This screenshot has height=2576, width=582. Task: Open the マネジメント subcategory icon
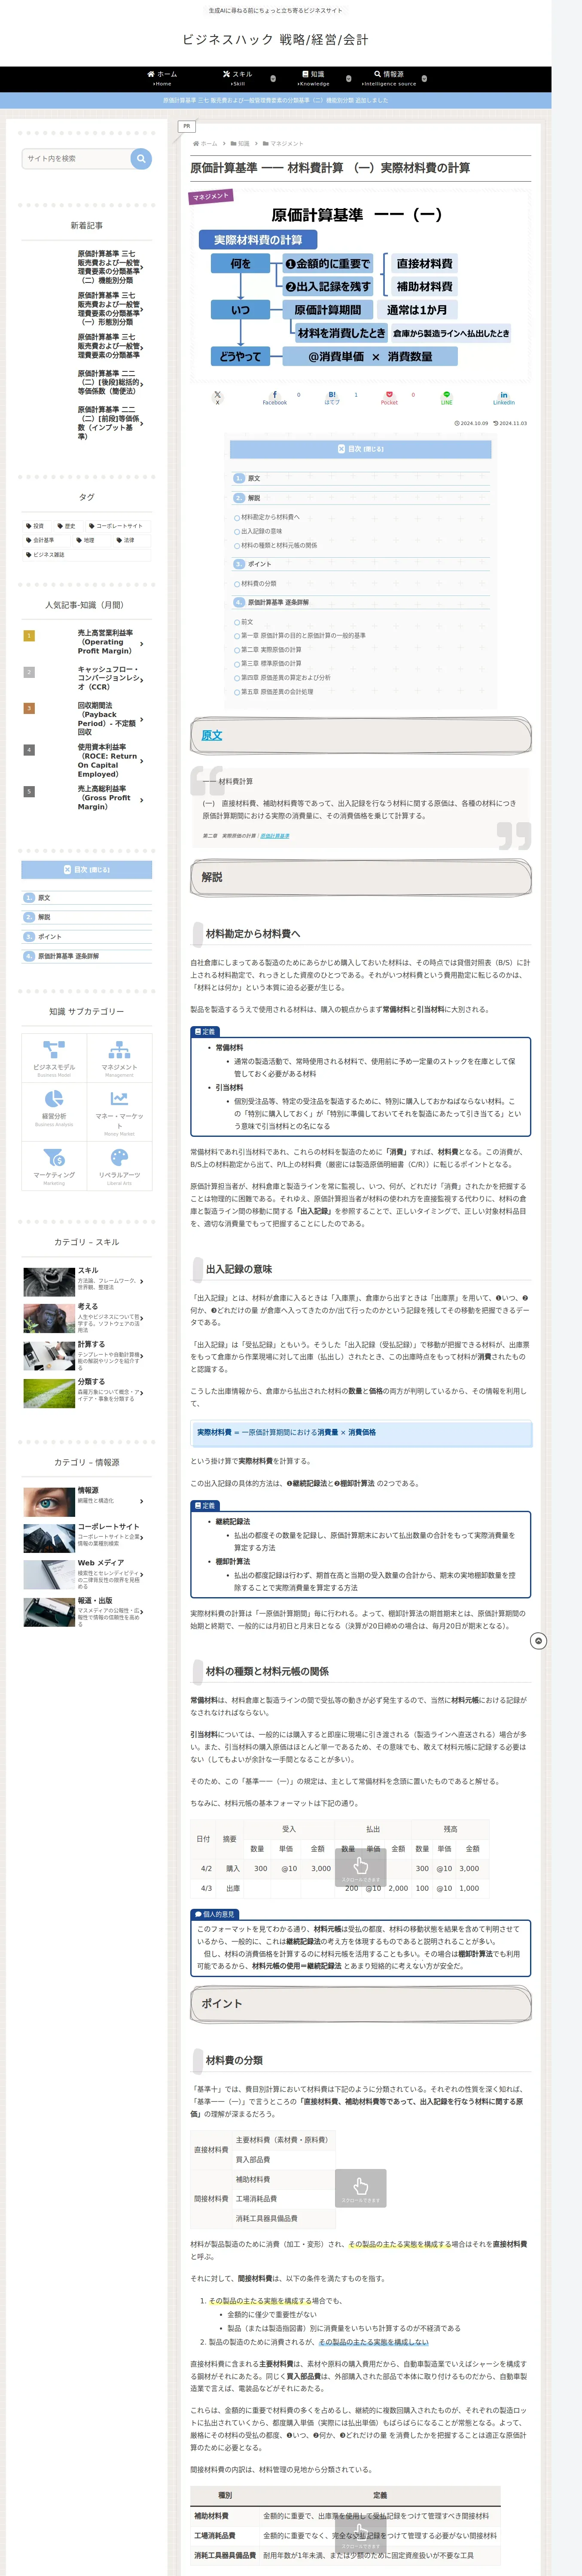[119, 1057]
